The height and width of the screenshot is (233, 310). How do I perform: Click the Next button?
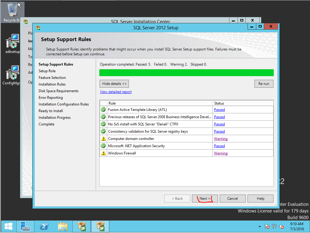[x=205, y=198]
